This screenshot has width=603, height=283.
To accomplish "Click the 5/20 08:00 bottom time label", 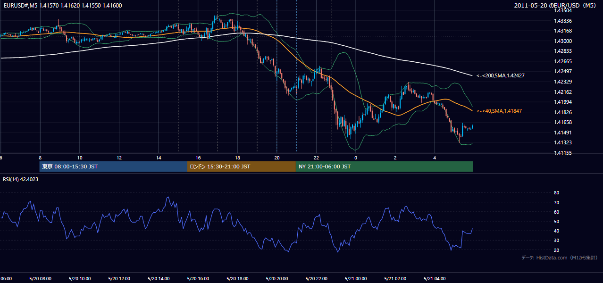I will [41, 278].
